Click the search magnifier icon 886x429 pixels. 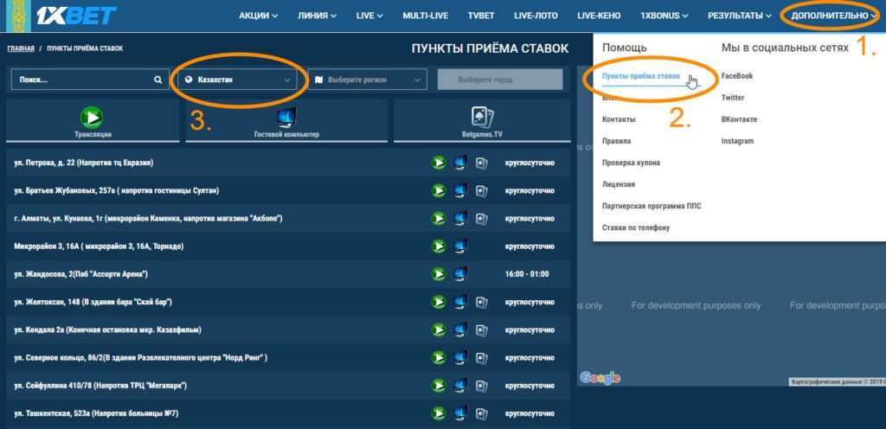[157, 80]
